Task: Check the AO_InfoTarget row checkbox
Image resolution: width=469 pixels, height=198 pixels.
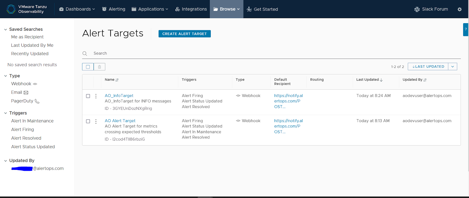Action: (88, 96)
